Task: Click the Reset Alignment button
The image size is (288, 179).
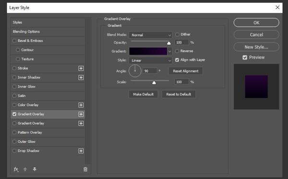Action: pyautogui.click(x=185, y=71)
